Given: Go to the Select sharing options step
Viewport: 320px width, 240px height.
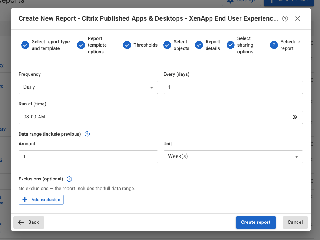Looking at the screenshot, I should click(x=240, y=45).
